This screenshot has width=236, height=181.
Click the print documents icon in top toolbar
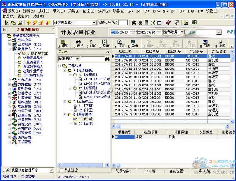coord(20,23)
